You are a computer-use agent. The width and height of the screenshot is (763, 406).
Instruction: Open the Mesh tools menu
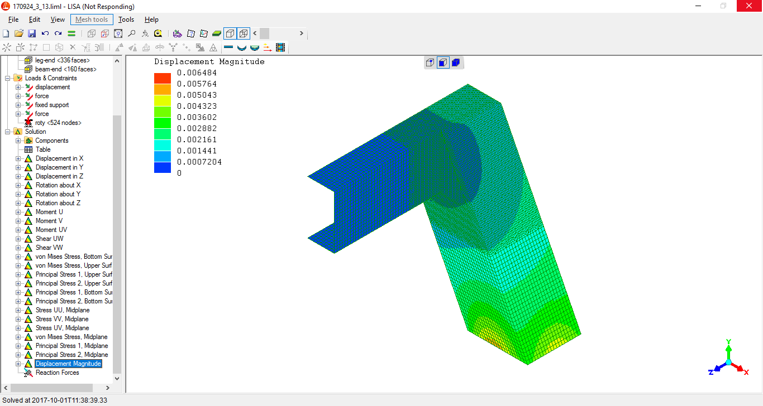[92, 20]
